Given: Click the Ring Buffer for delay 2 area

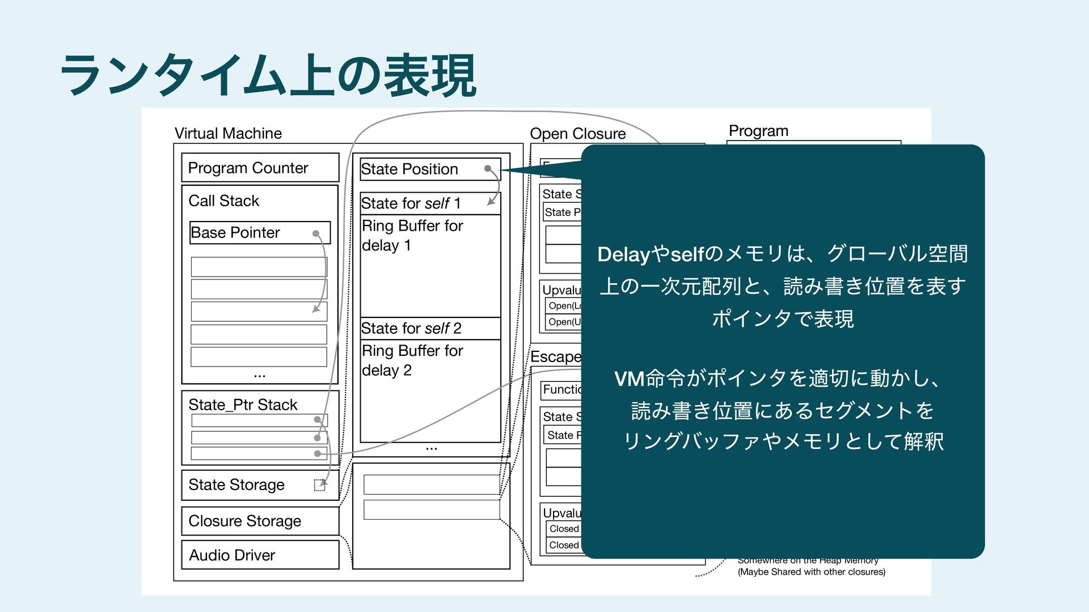Looking at the screenshot, I should tap(430, 391).
